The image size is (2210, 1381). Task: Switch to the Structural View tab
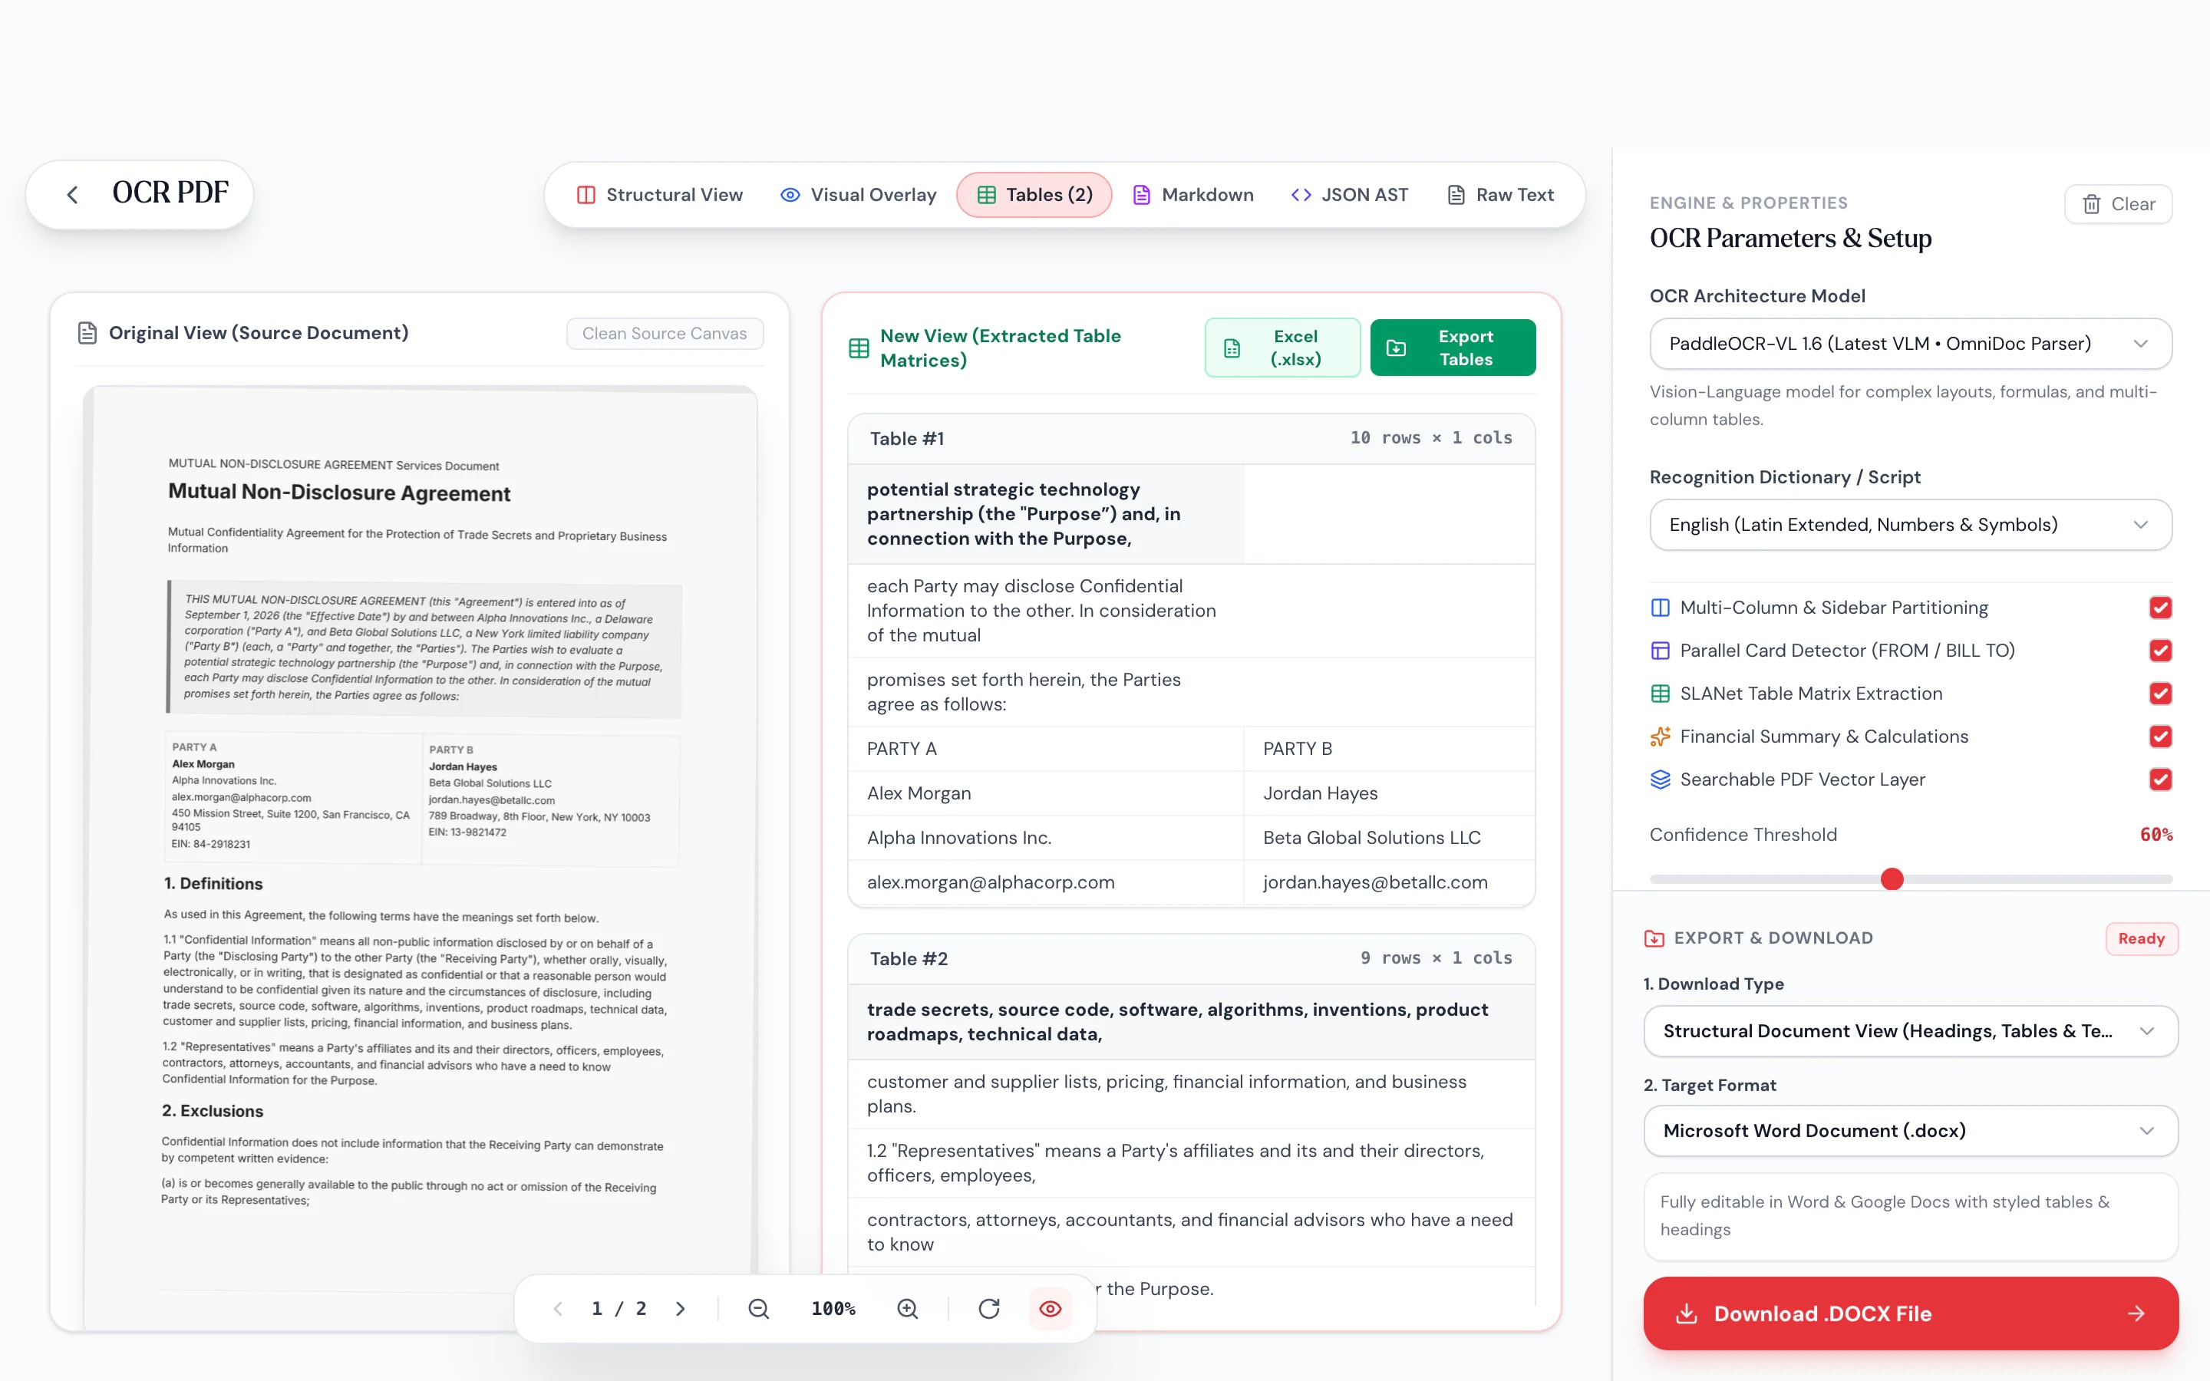point(659,195)
